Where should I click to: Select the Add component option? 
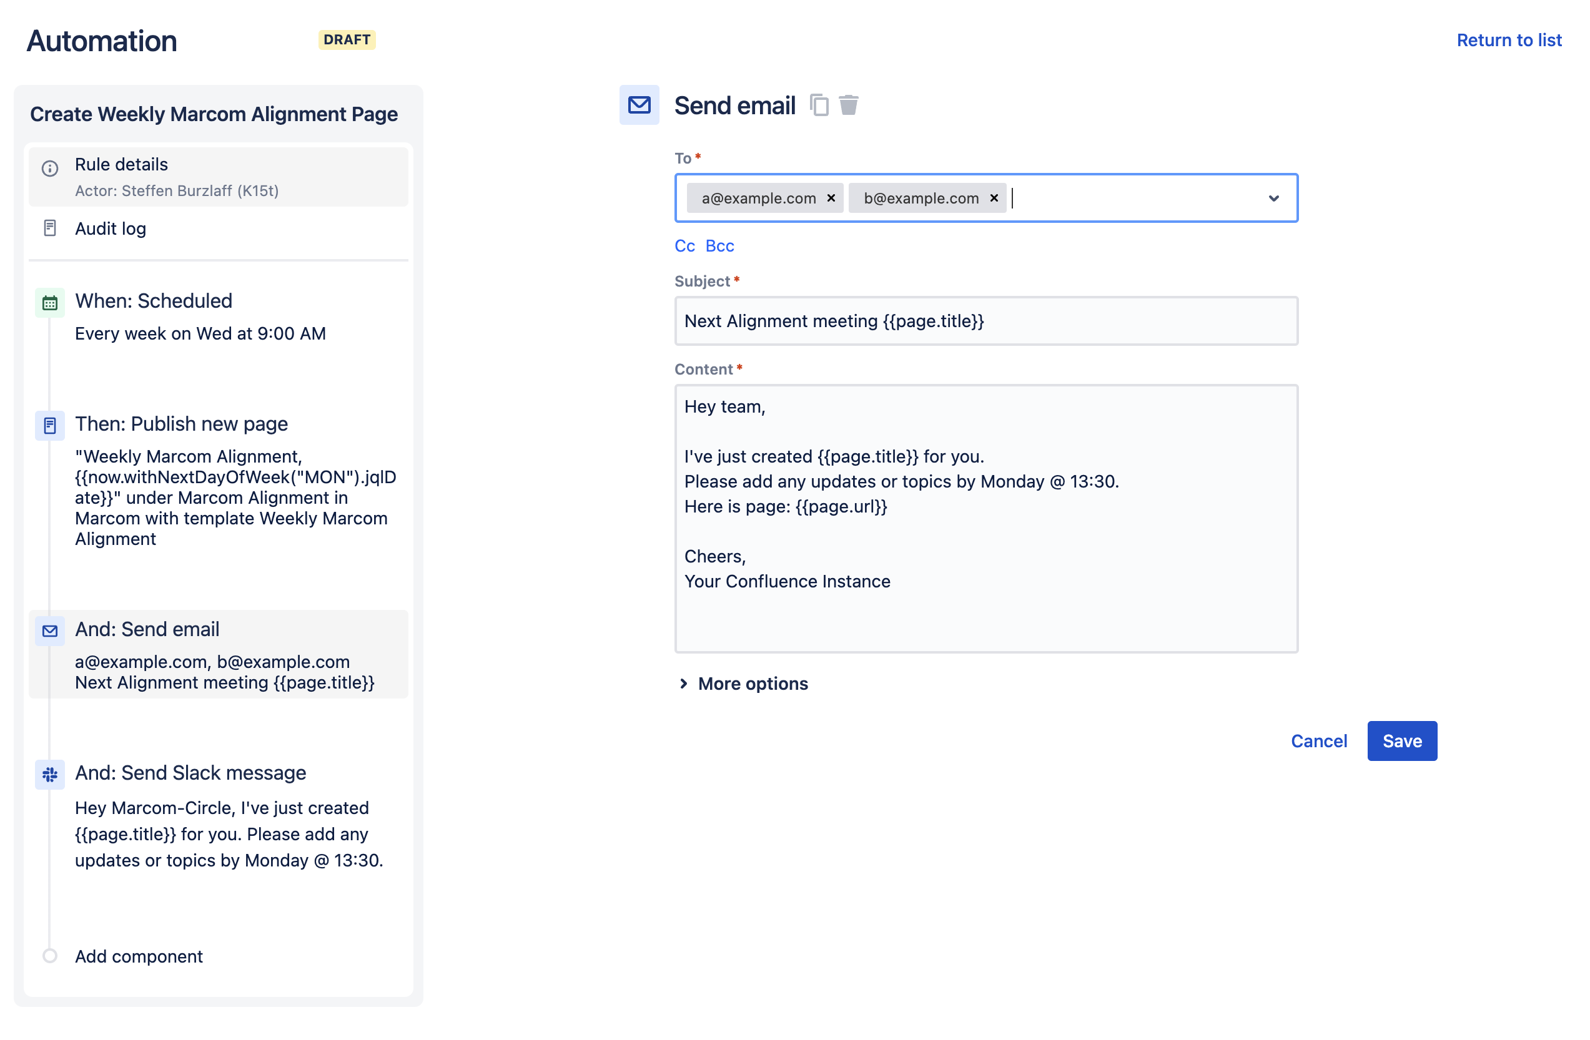click(138, 956)
